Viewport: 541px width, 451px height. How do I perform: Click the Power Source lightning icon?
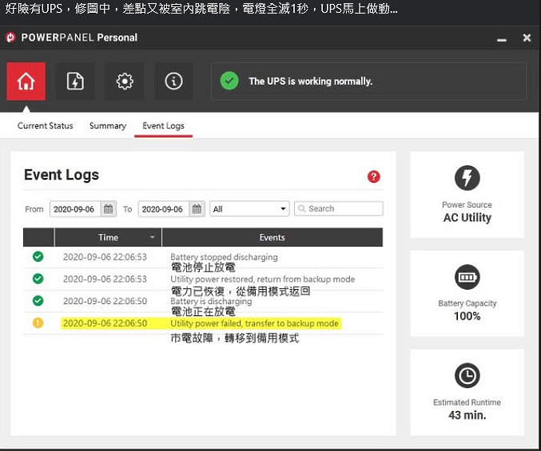click(467, 178)
